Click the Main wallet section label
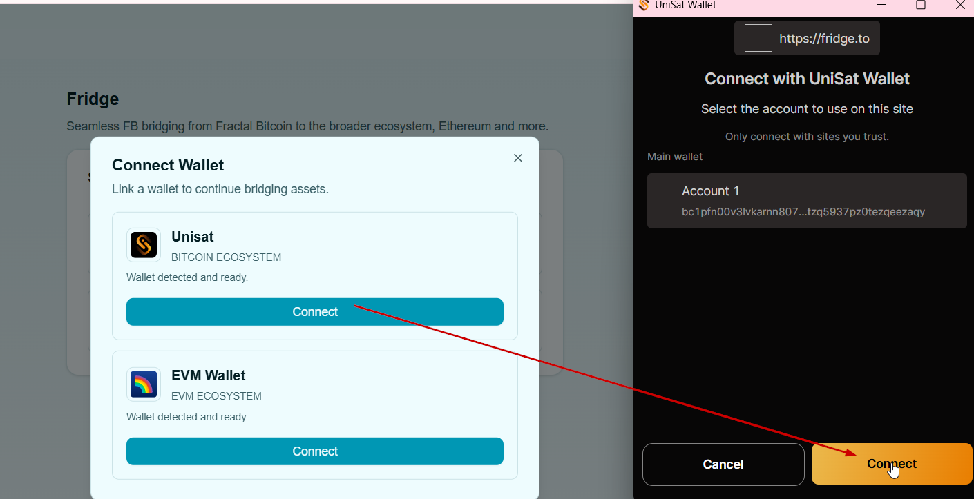 (675, 157)
